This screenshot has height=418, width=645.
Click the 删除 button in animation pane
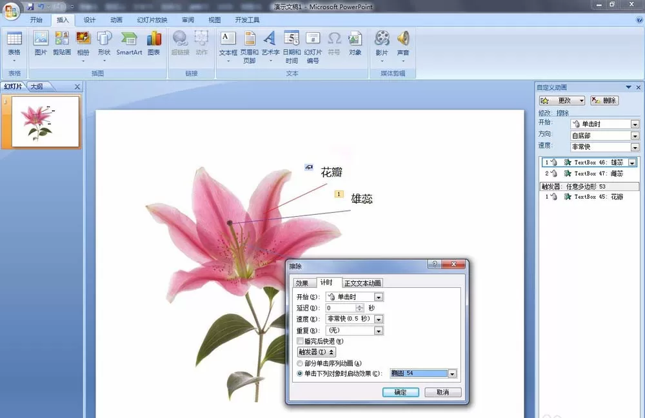click(604, 101)
